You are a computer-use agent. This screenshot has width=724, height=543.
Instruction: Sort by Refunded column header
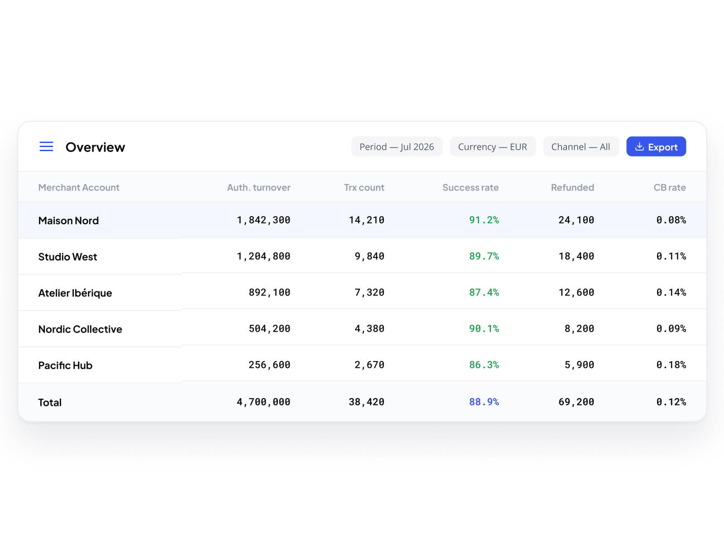point(572,187)
